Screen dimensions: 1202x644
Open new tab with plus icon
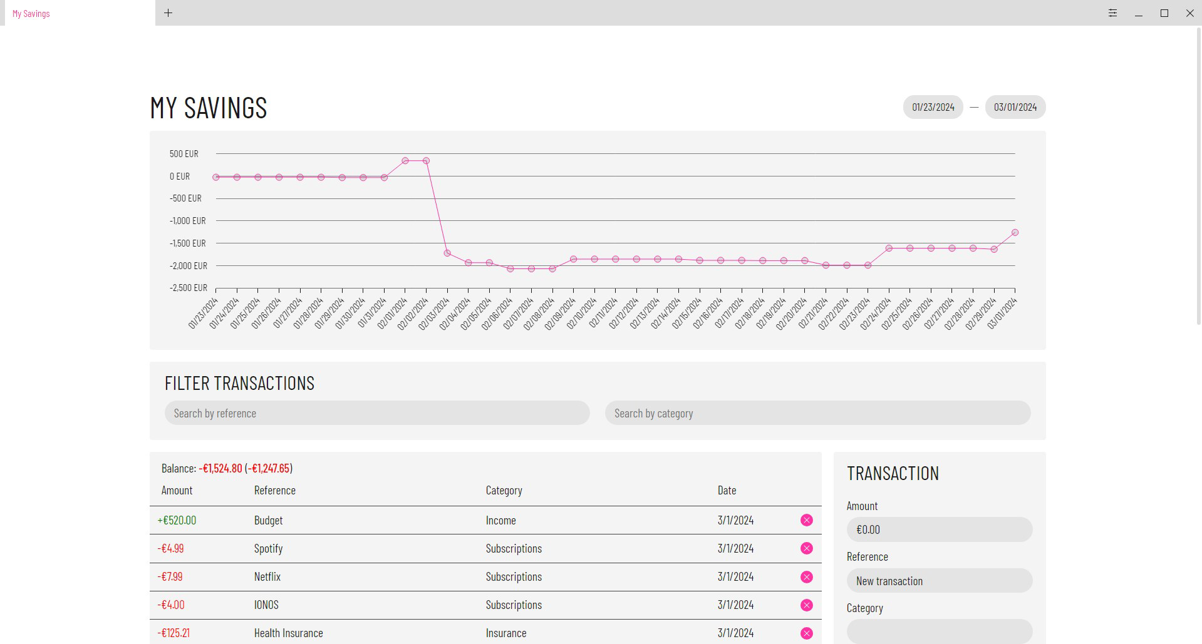[x=168, y=13]
